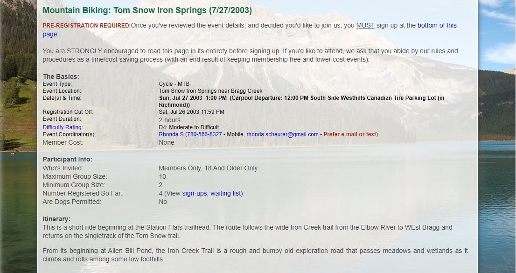
Task: Click the 'Itinerary:' section heading
Action: (x=56, y=219)
